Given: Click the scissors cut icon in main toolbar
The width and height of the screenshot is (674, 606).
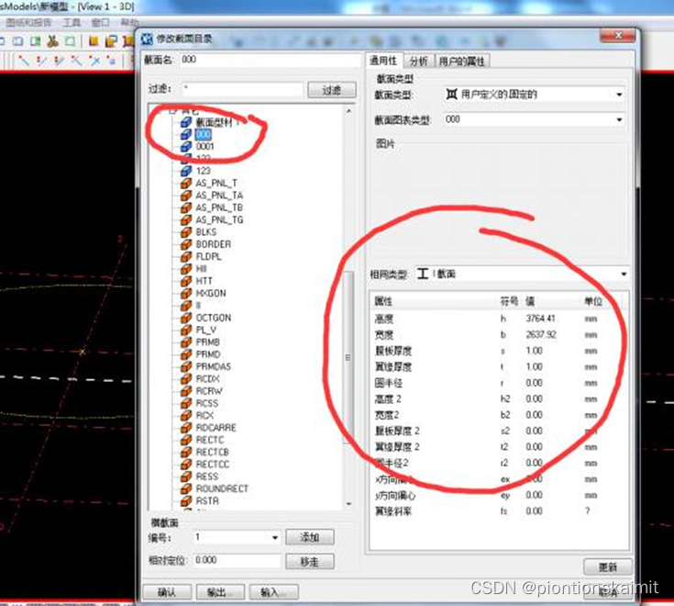Looking at the screenshot, I should 52,41.
